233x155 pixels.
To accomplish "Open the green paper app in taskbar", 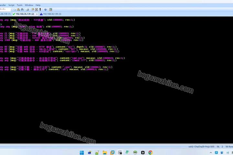I will [x=128, y=152].
